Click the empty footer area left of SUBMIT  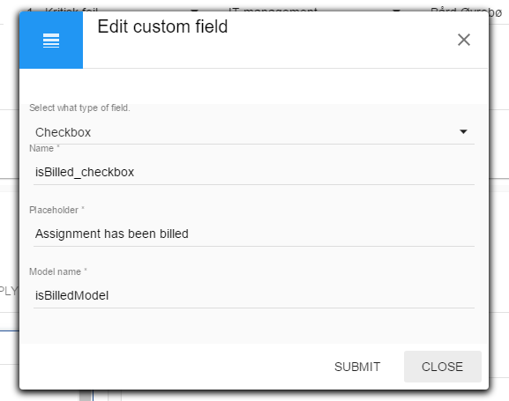(172, 367)
